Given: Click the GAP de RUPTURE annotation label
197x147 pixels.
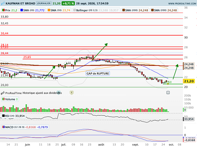Looking at the screenshot, I should click(x=98, y=73).
